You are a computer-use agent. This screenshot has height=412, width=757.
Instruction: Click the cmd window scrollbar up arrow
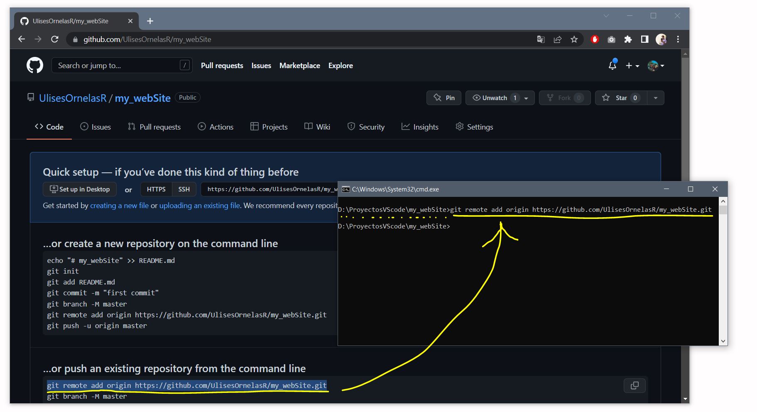point(723,201)
